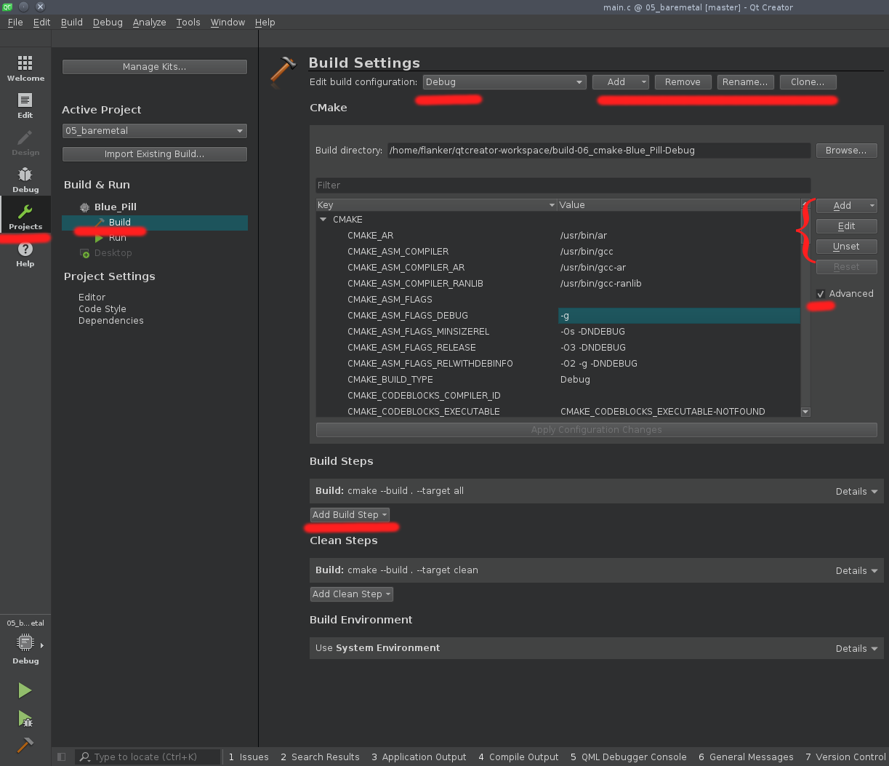
Task: Clone the current build configuration
Action: click(808, 82)
